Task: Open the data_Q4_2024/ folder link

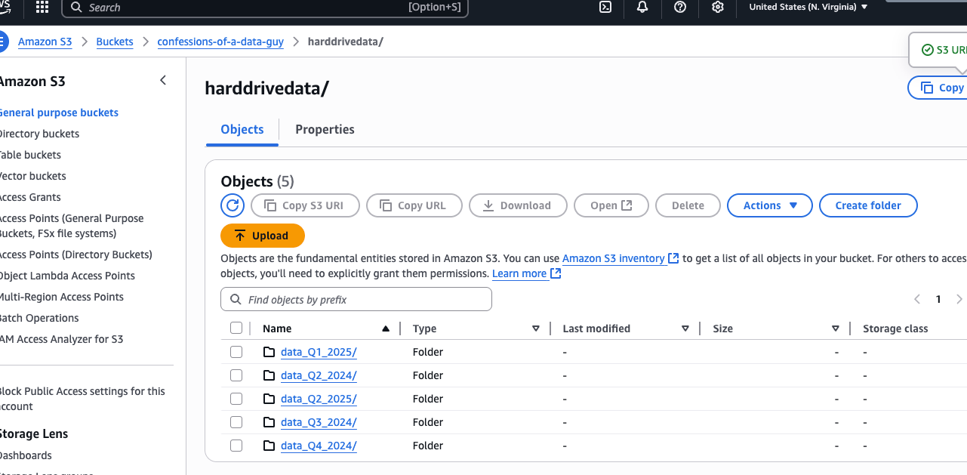Action: [319, 446]
